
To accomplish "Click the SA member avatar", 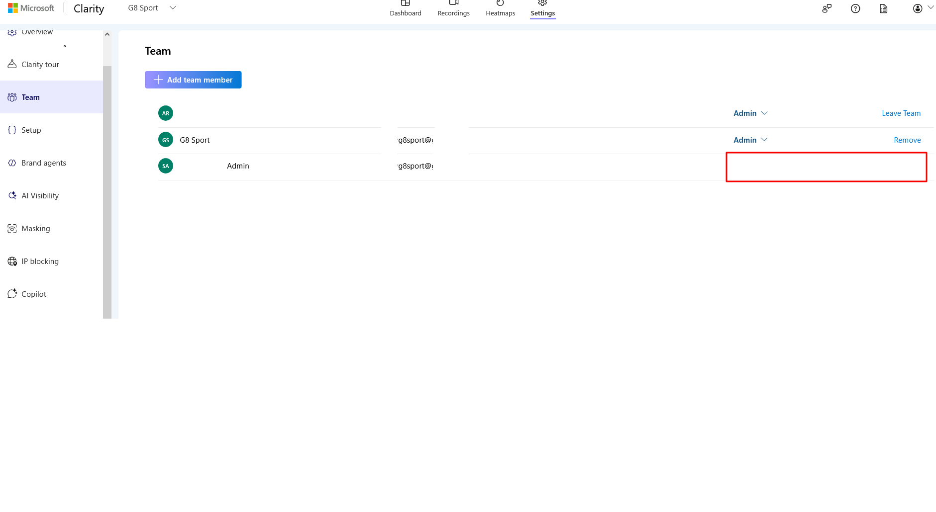I will tap(166, 166).
